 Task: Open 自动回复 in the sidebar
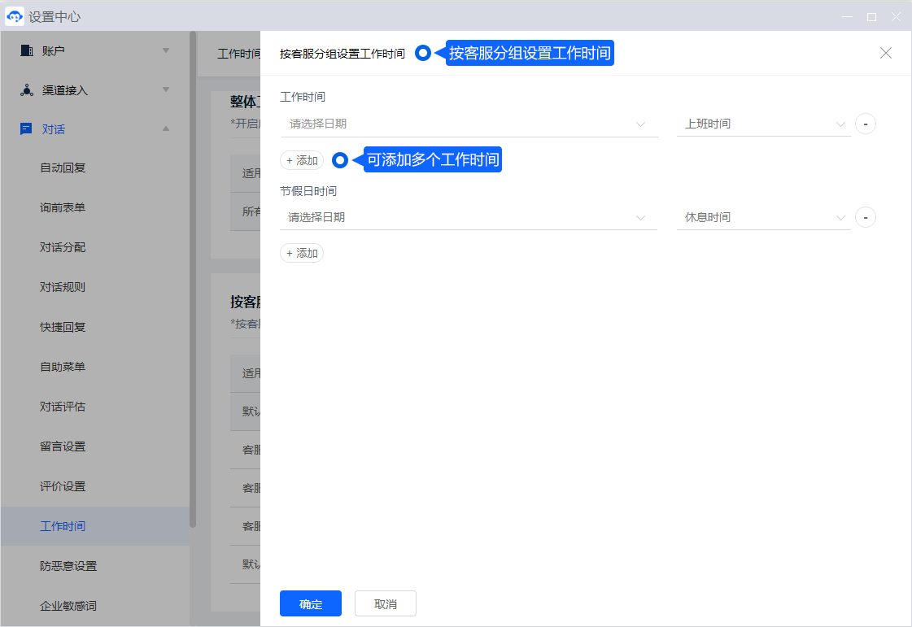click(x=63, y=168)
